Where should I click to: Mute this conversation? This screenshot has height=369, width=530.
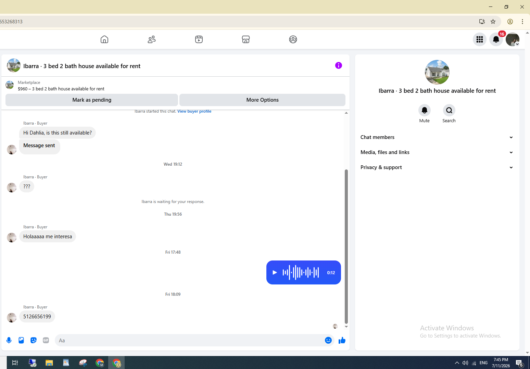click(425, 110)
